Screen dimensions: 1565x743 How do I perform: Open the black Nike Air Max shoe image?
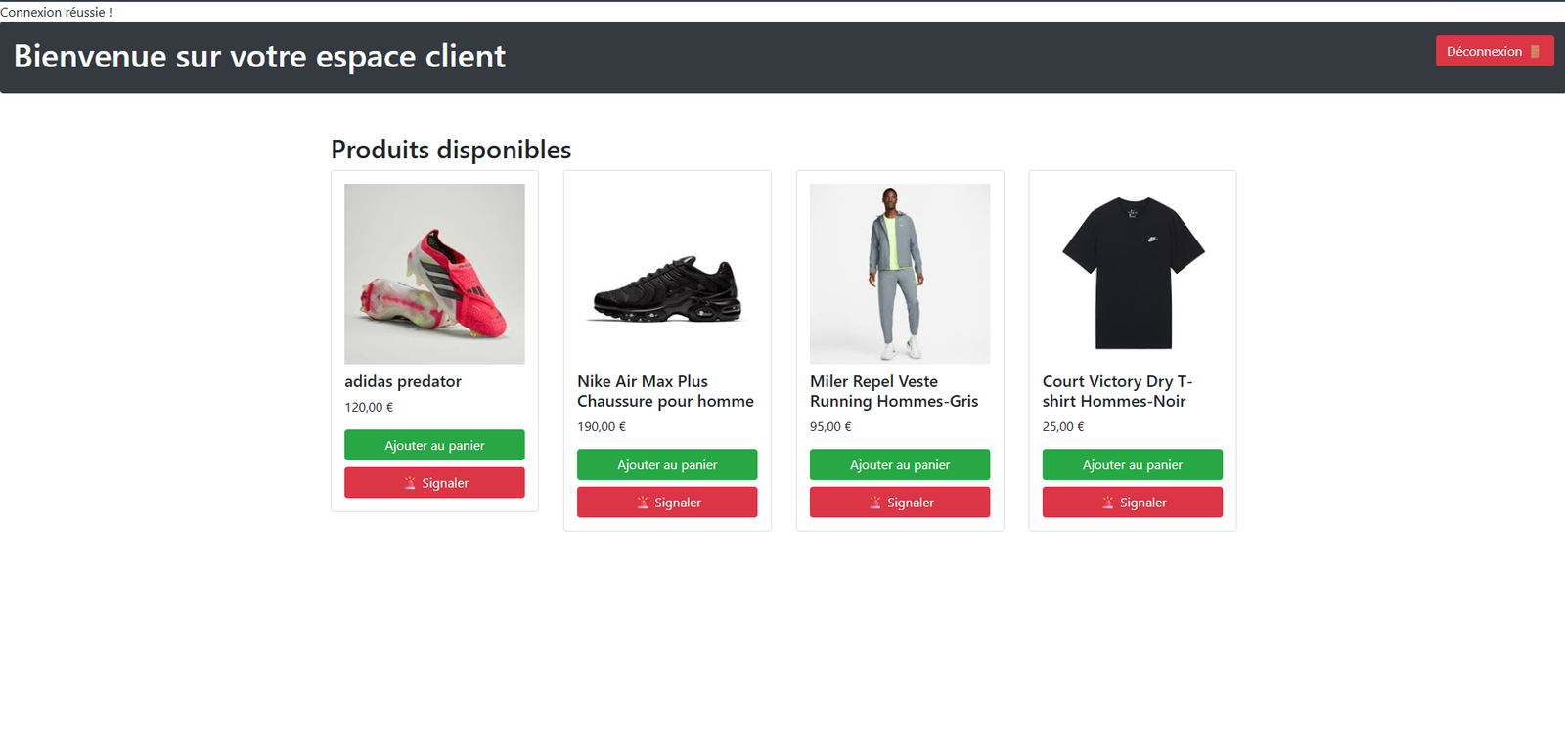(667, 274)
